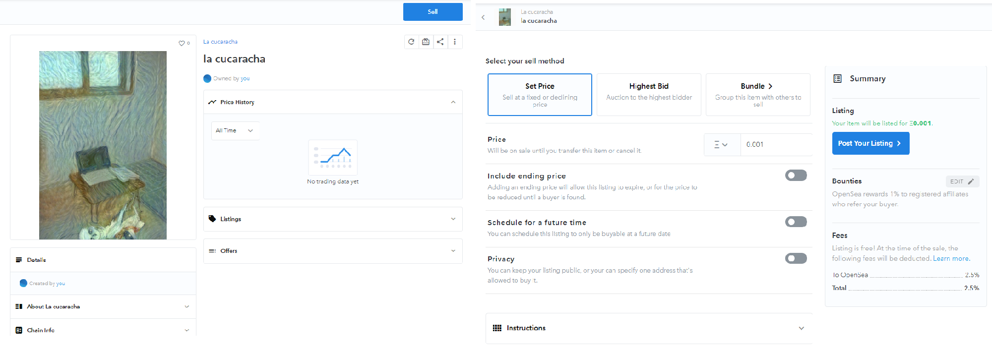The width and height of the screenshot is (992, 356).
Task: Click the Instructions grid icon
Action: (x=497, y=328)
